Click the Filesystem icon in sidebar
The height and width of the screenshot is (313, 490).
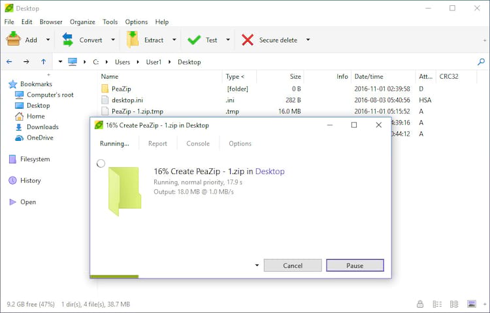pos(12,159)
